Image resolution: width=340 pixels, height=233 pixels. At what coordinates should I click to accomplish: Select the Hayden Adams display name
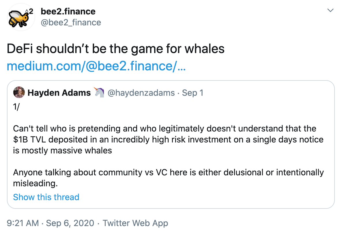click(x=59, y=93)
